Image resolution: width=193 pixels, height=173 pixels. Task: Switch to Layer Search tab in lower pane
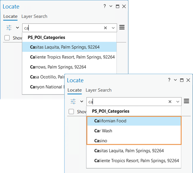pos(99,90)
